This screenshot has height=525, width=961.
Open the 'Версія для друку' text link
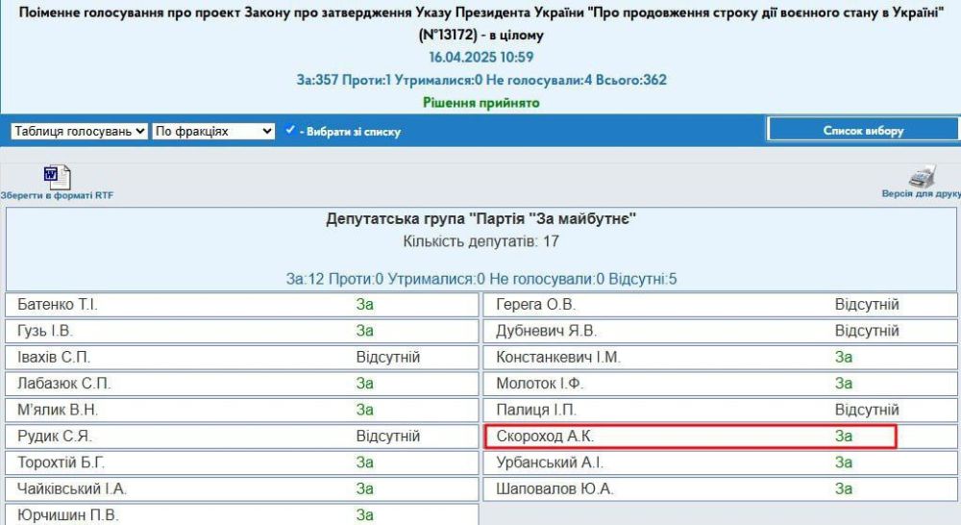[x=921, y=194]
